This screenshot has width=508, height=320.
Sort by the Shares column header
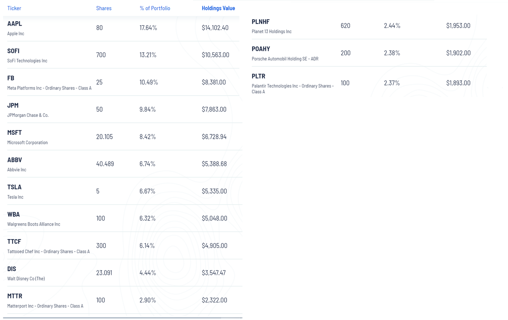(x=104, y=8)
